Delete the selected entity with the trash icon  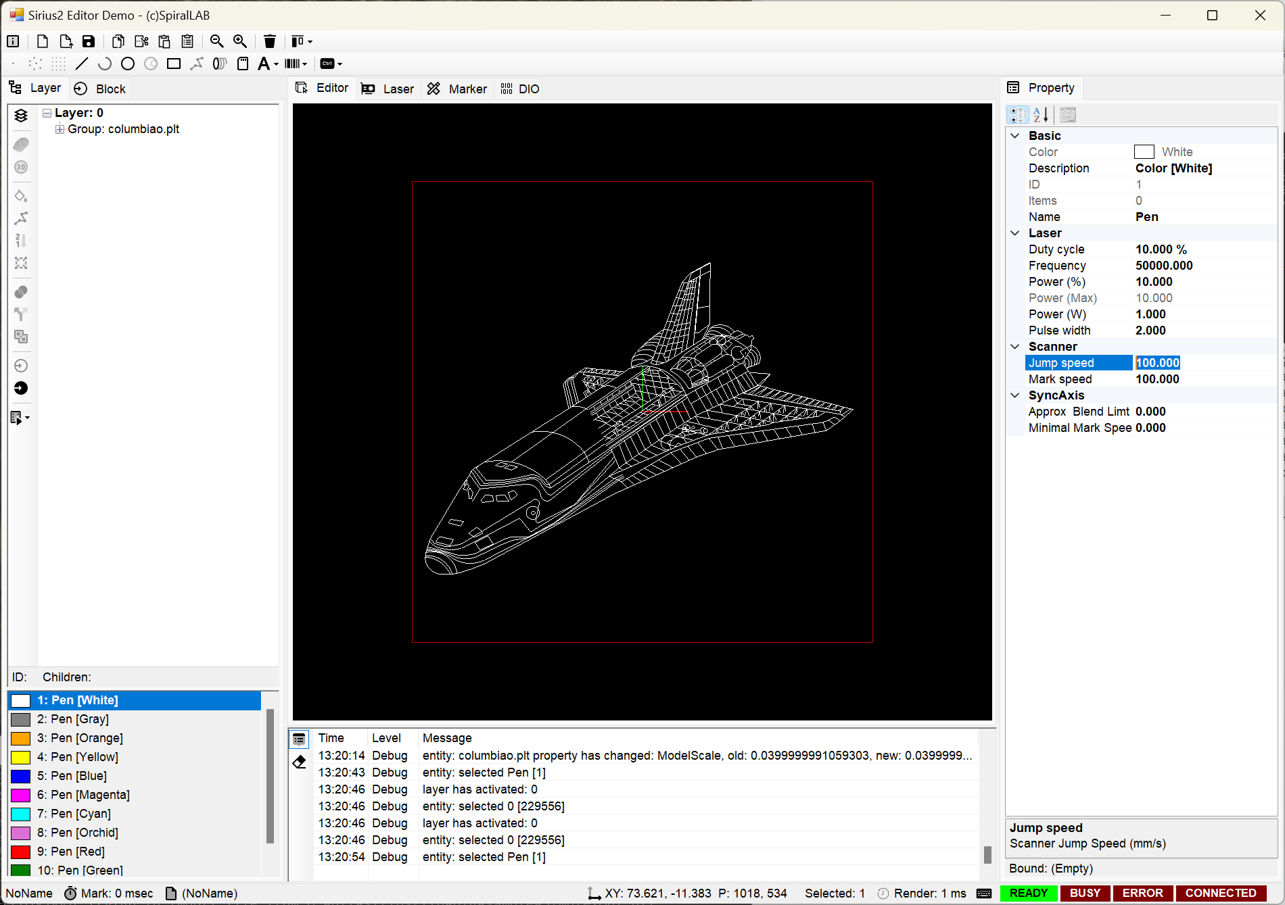pyautogui.click(x=270, y=41)
